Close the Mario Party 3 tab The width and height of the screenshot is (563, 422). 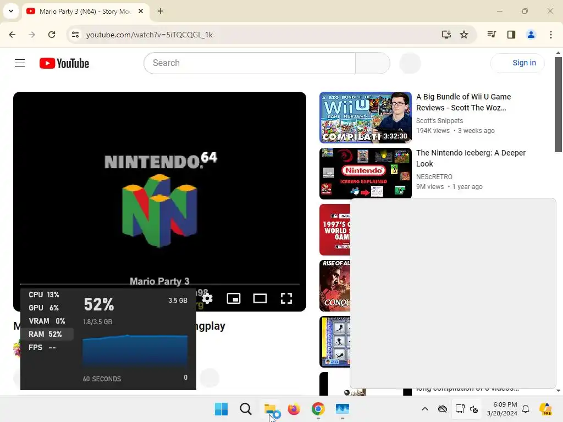click(x=141, y=11)
